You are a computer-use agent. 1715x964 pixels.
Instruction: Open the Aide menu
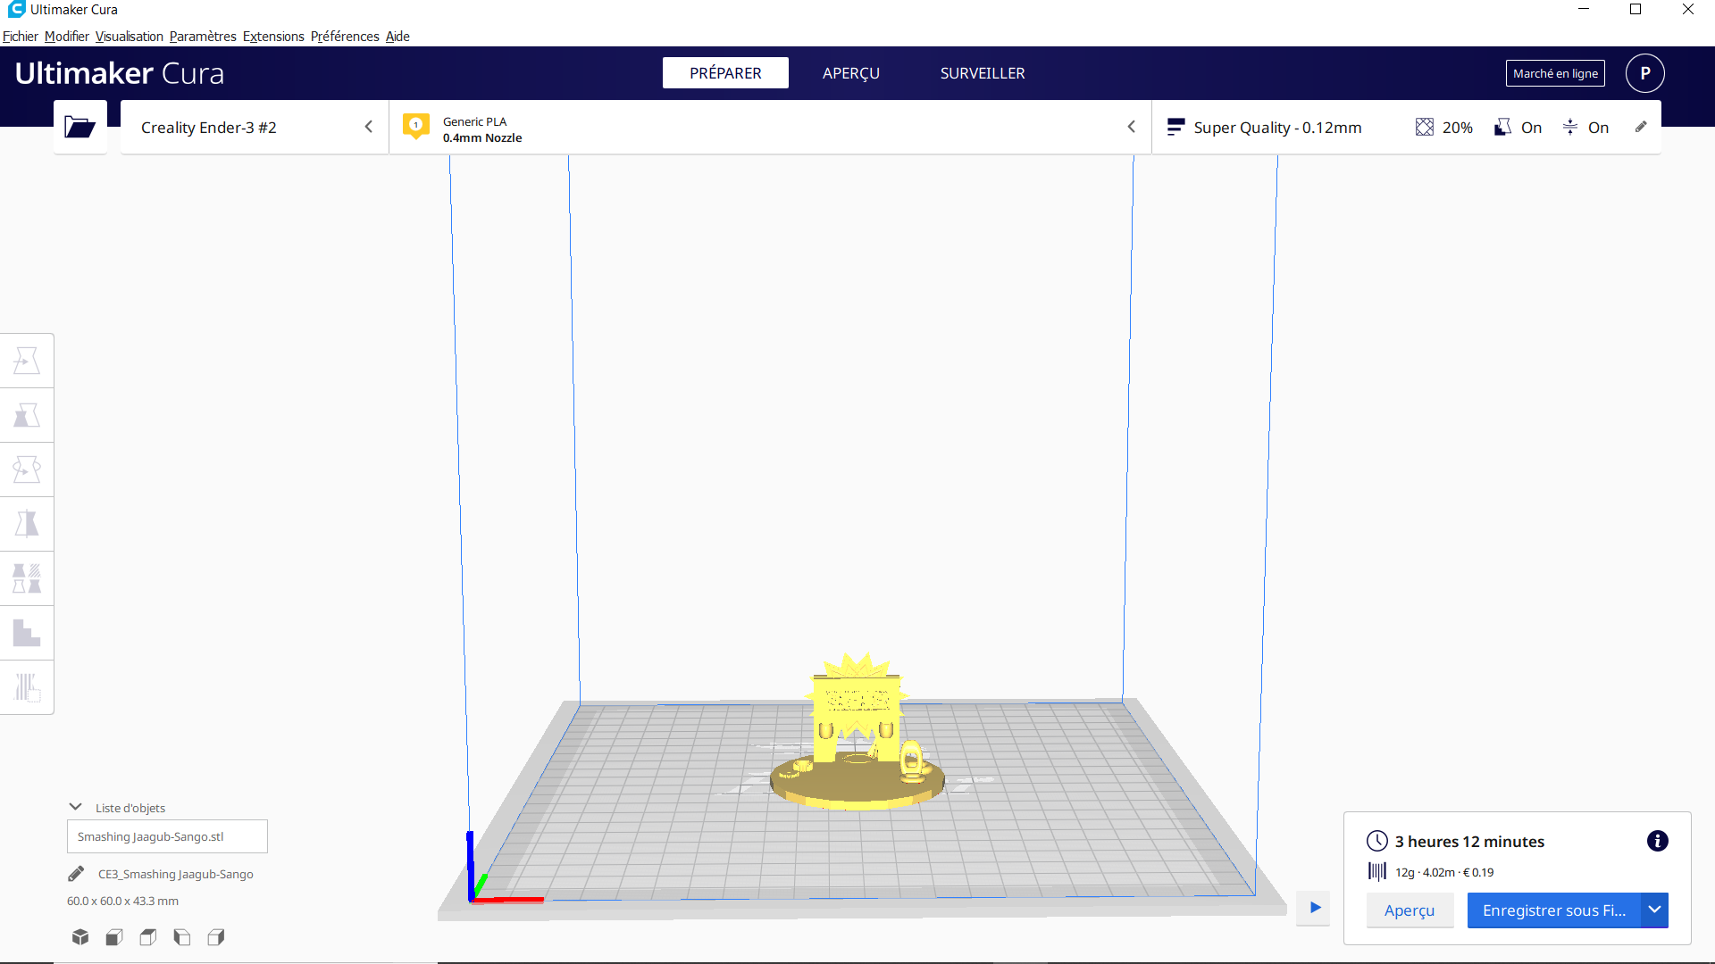click(397, 37)
